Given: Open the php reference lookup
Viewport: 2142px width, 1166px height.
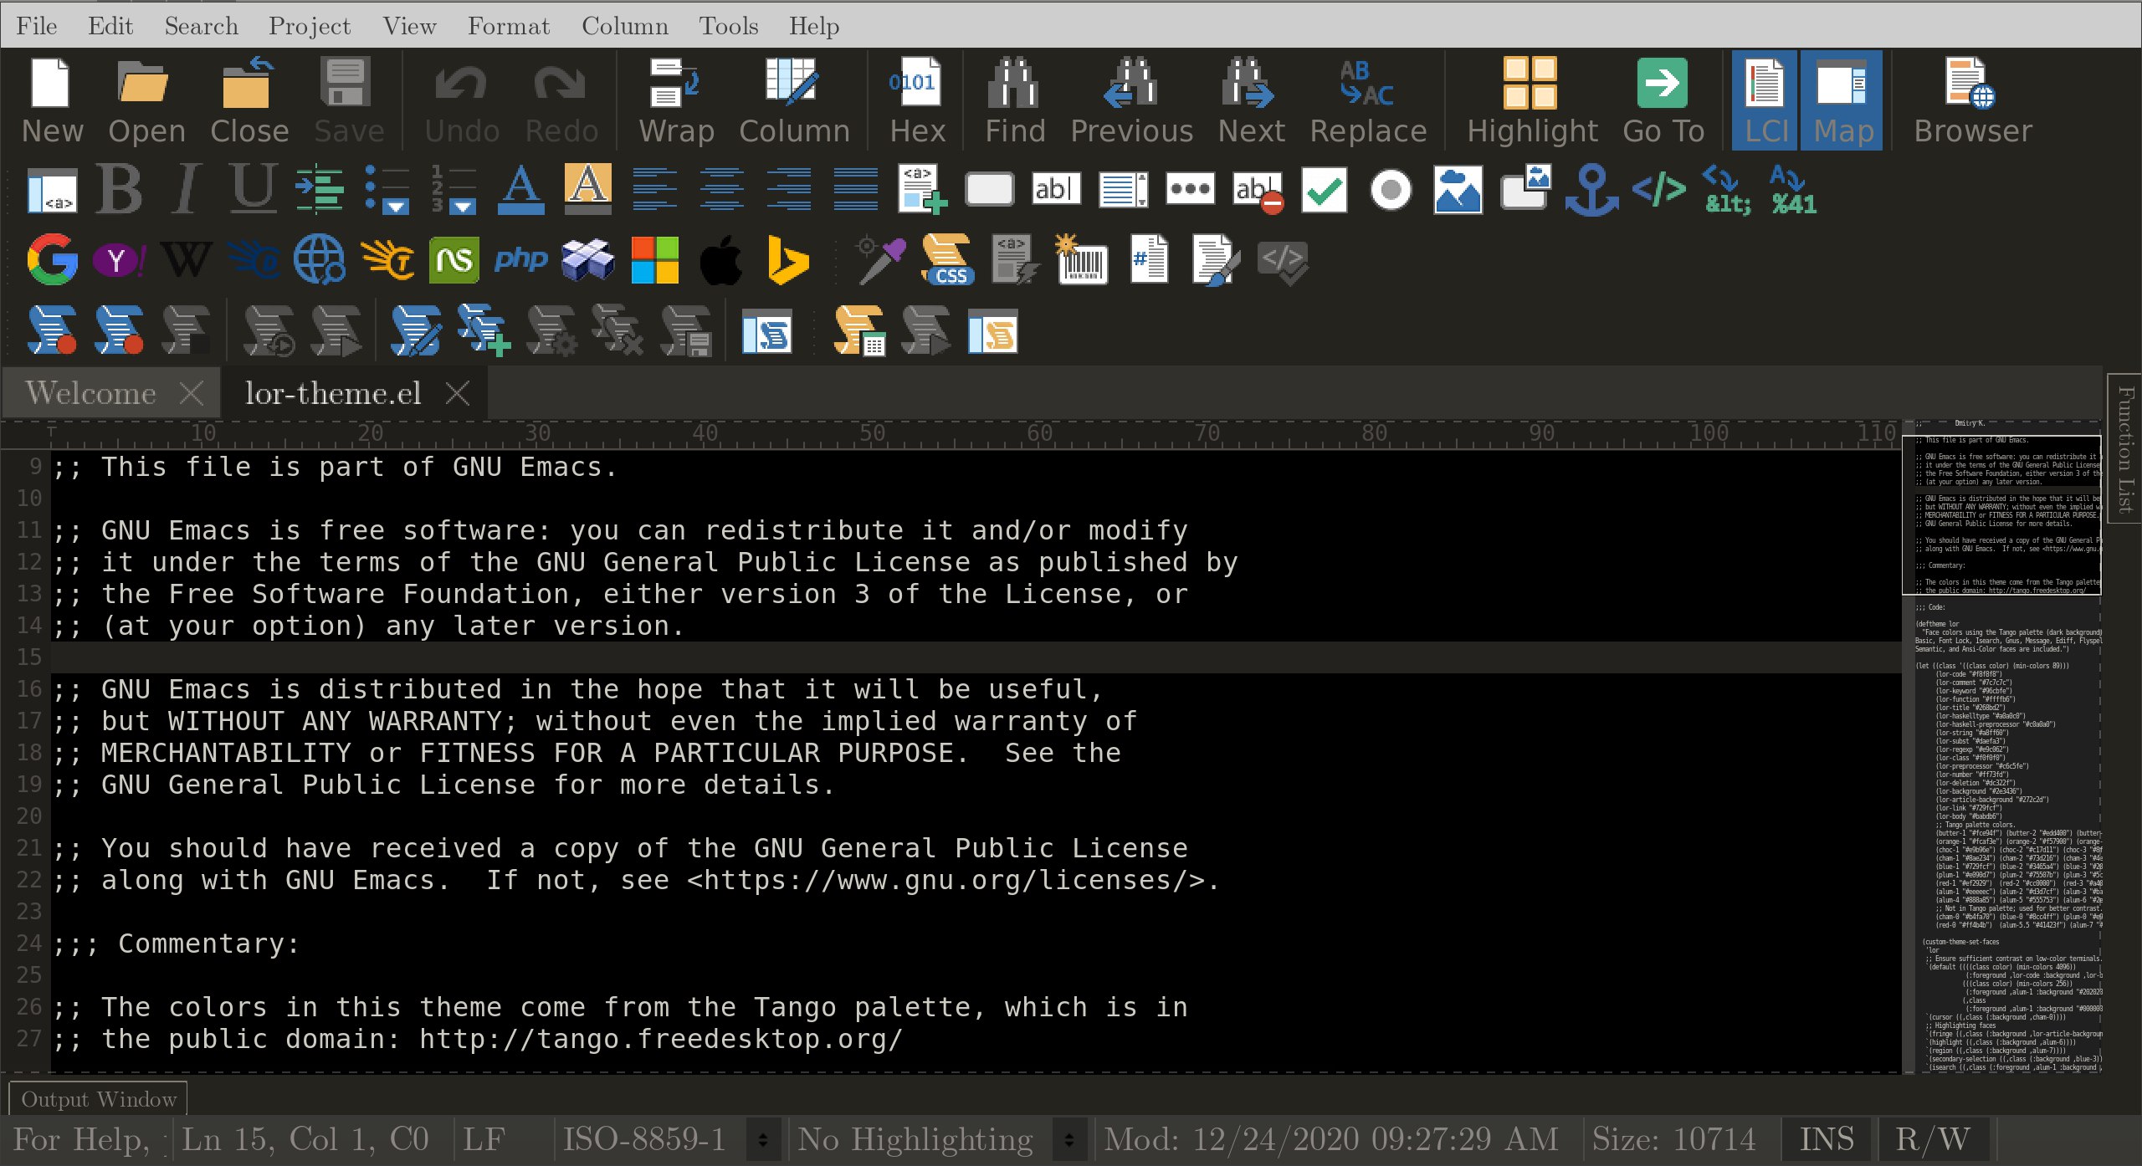Looking at the screenshot, I should pyautogui.click(x=520, y=259).
